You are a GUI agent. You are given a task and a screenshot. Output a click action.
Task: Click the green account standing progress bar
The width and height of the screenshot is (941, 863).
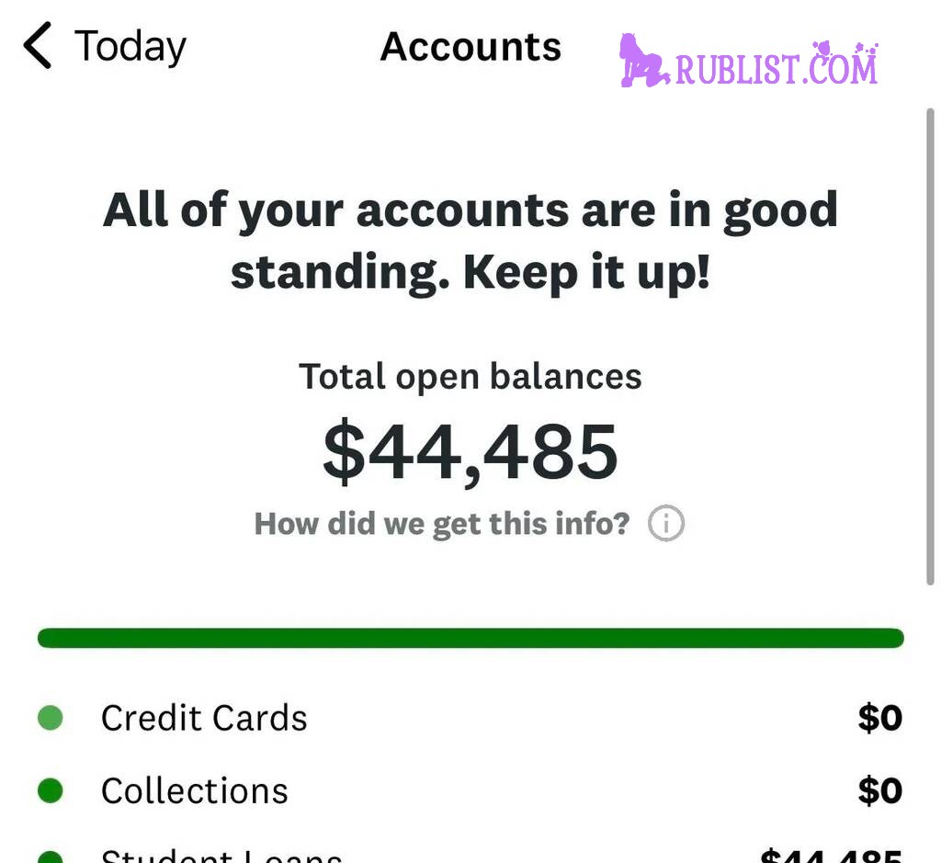tap(470, 638)
